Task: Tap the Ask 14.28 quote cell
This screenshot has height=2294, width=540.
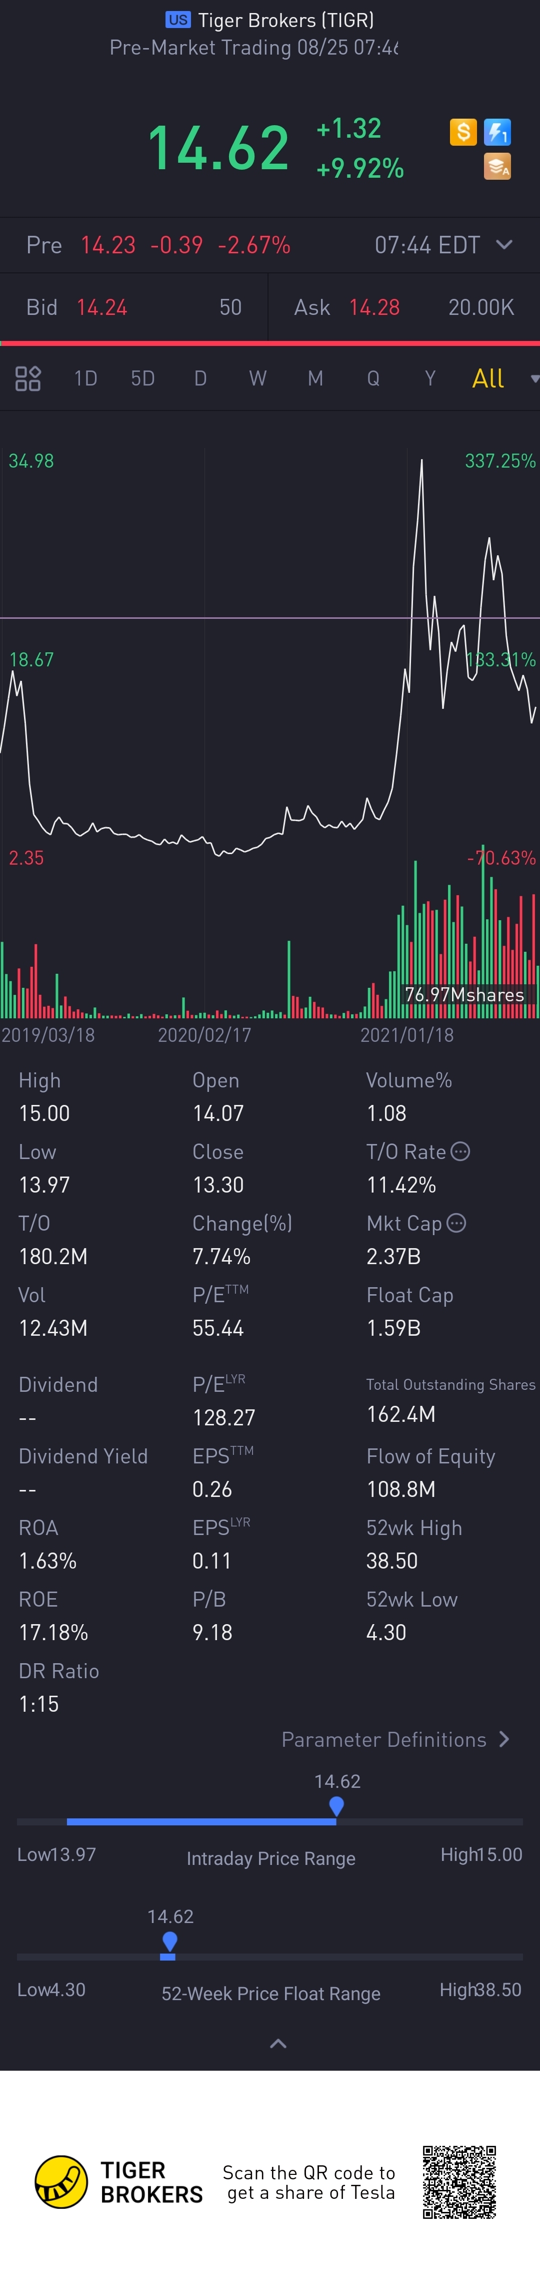Action: tap(404, 307)
